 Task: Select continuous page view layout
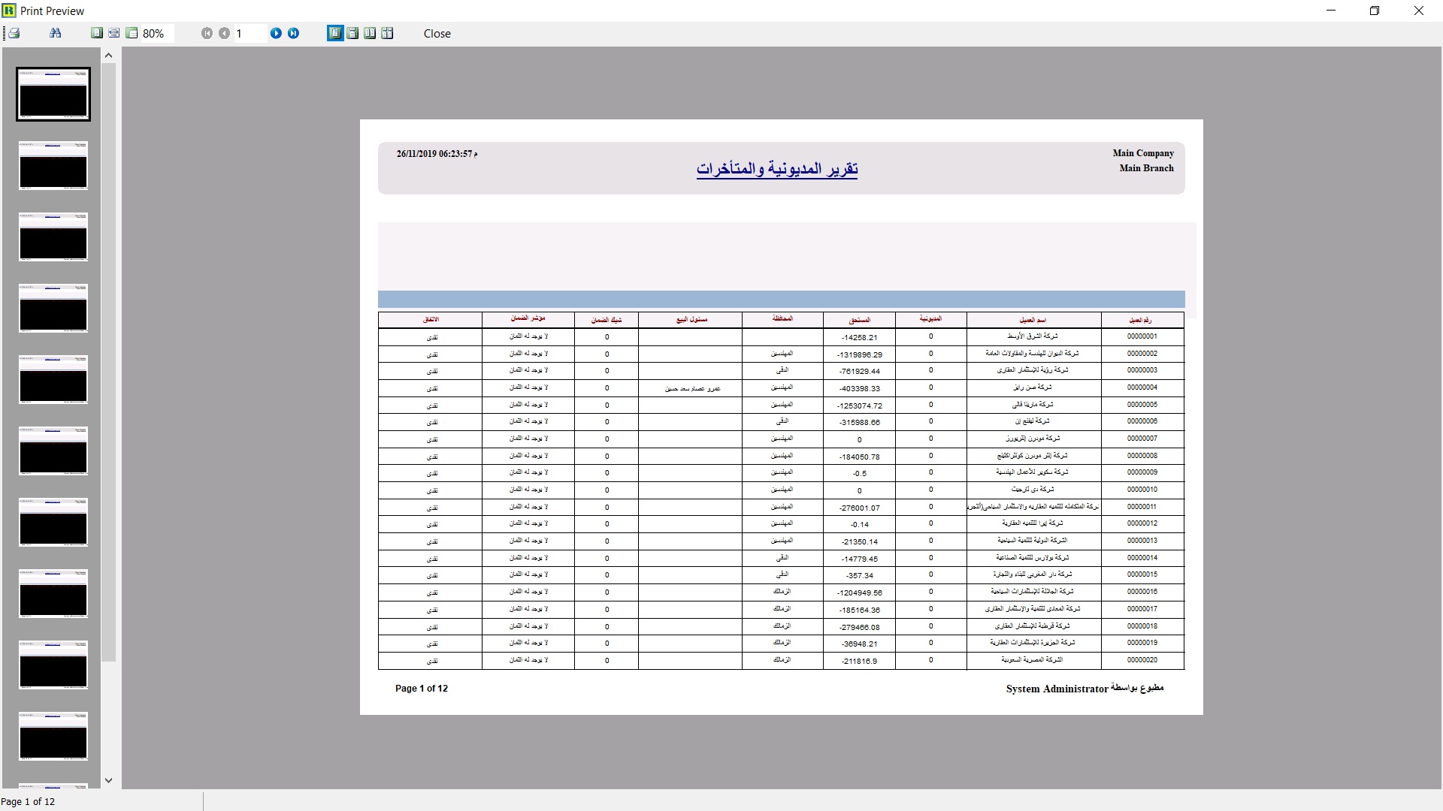[352, 33]
